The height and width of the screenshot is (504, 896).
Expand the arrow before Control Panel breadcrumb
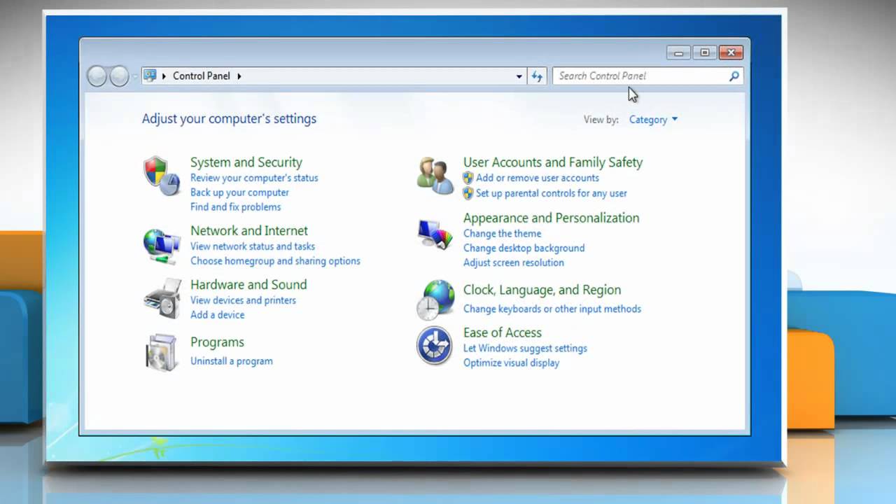click(164, 76)
